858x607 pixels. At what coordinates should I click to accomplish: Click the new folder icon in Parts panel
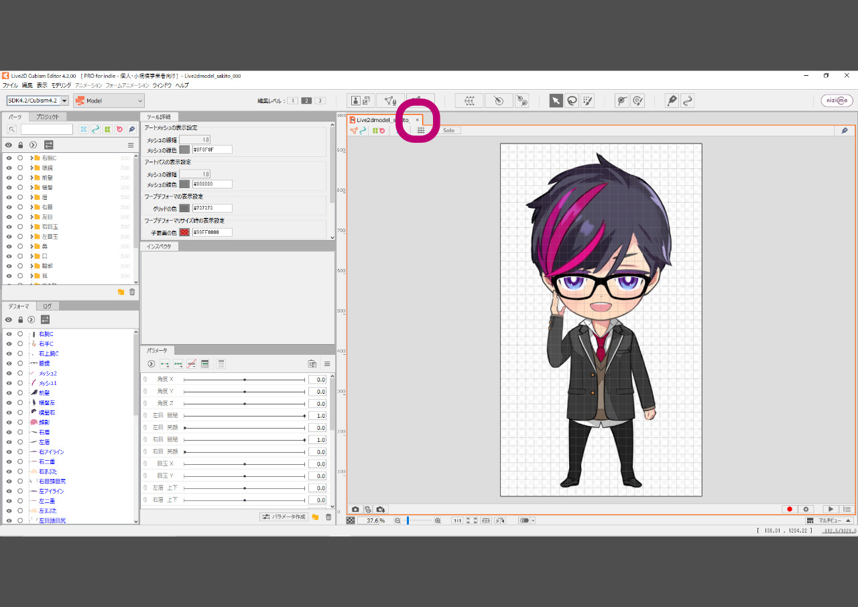121,292
